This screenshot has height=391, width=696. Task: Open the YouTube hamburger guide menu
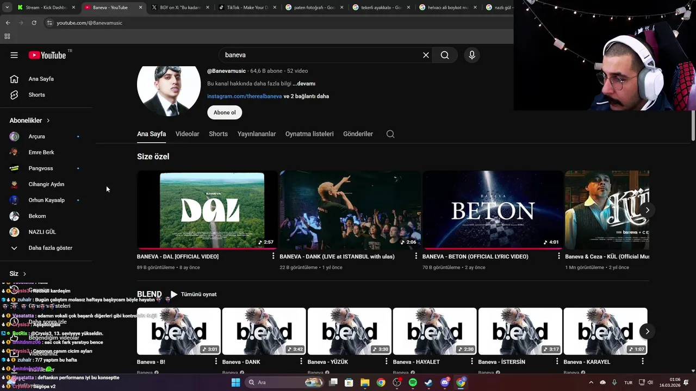click(x=14, y=55)
